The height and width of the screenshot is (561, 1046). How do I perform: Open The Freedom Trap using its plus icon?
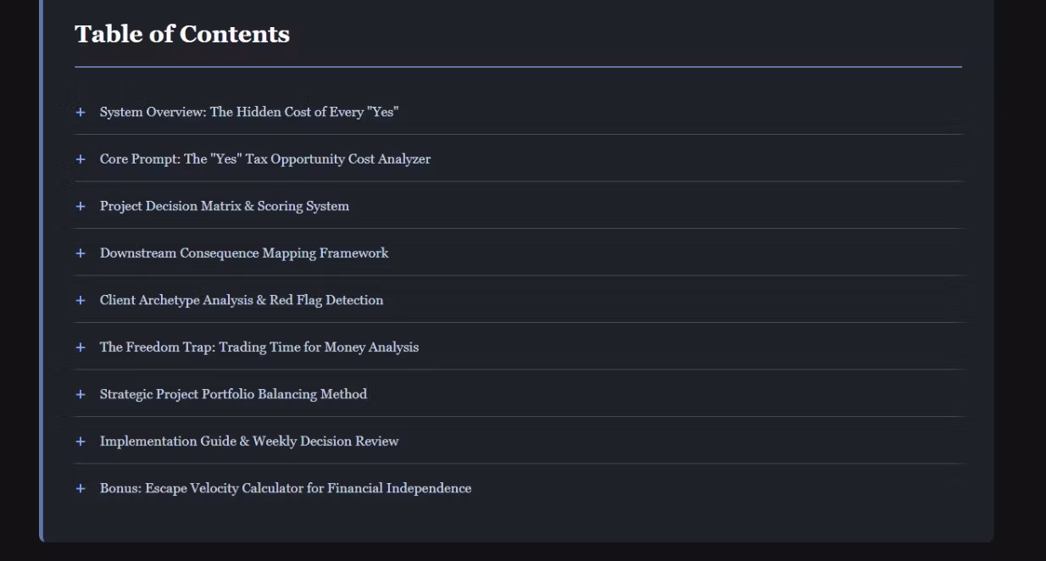point(81,347)
